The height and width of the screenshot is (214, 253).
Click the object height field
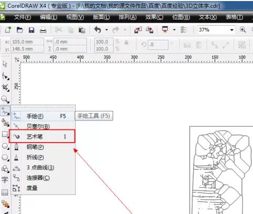click(x=70, y=49)
